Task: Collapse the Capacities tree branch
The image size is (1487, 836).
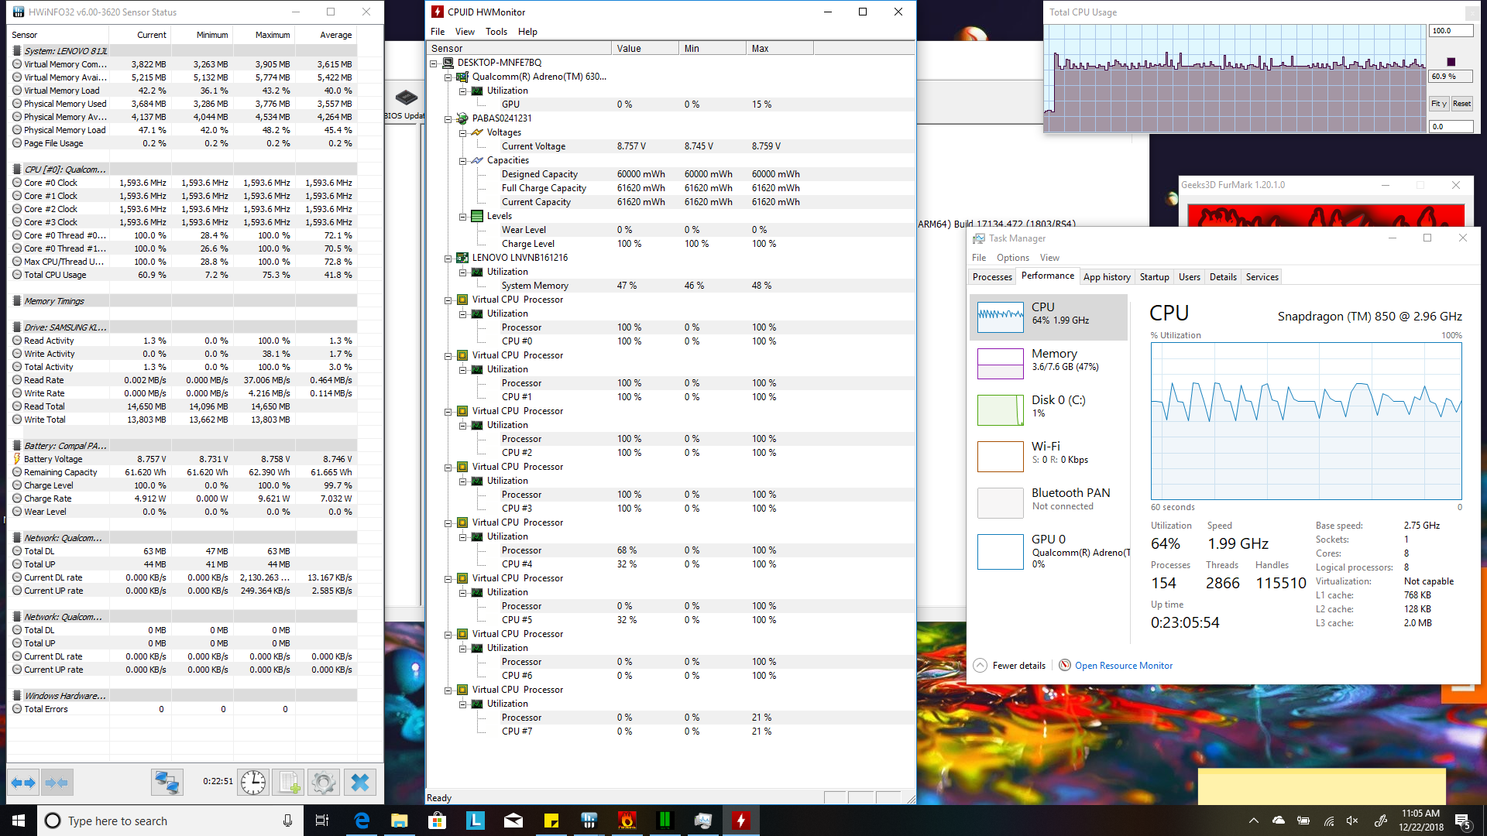Action: coord(462,160)
